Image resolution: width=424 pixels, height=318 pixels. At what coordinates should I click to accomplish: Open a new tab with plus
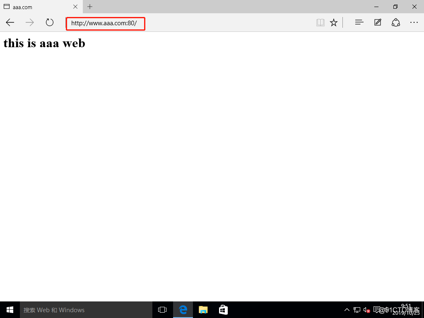pyautogui.click(x=90, y=7)
